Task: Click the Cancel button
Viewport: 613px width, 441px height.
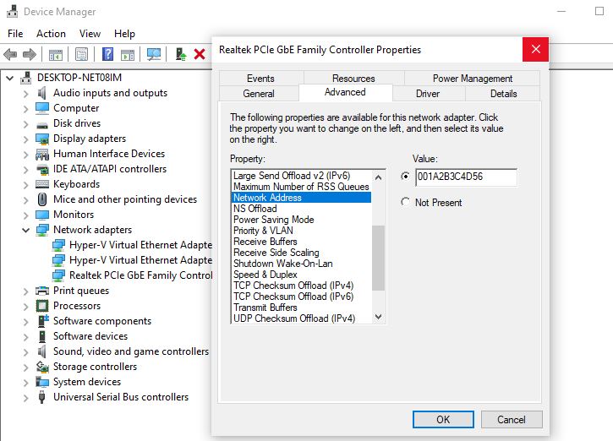Action: pos(512,420)
